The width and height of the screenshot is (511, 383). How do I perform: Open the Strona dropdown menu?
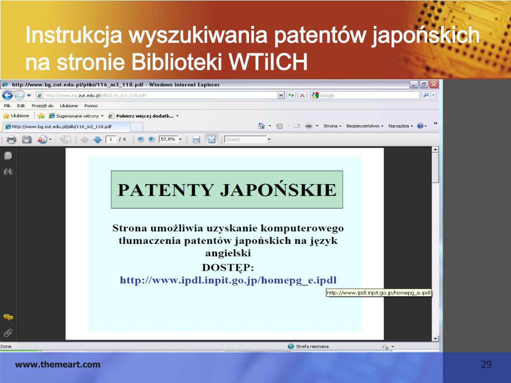coord(332,126)
